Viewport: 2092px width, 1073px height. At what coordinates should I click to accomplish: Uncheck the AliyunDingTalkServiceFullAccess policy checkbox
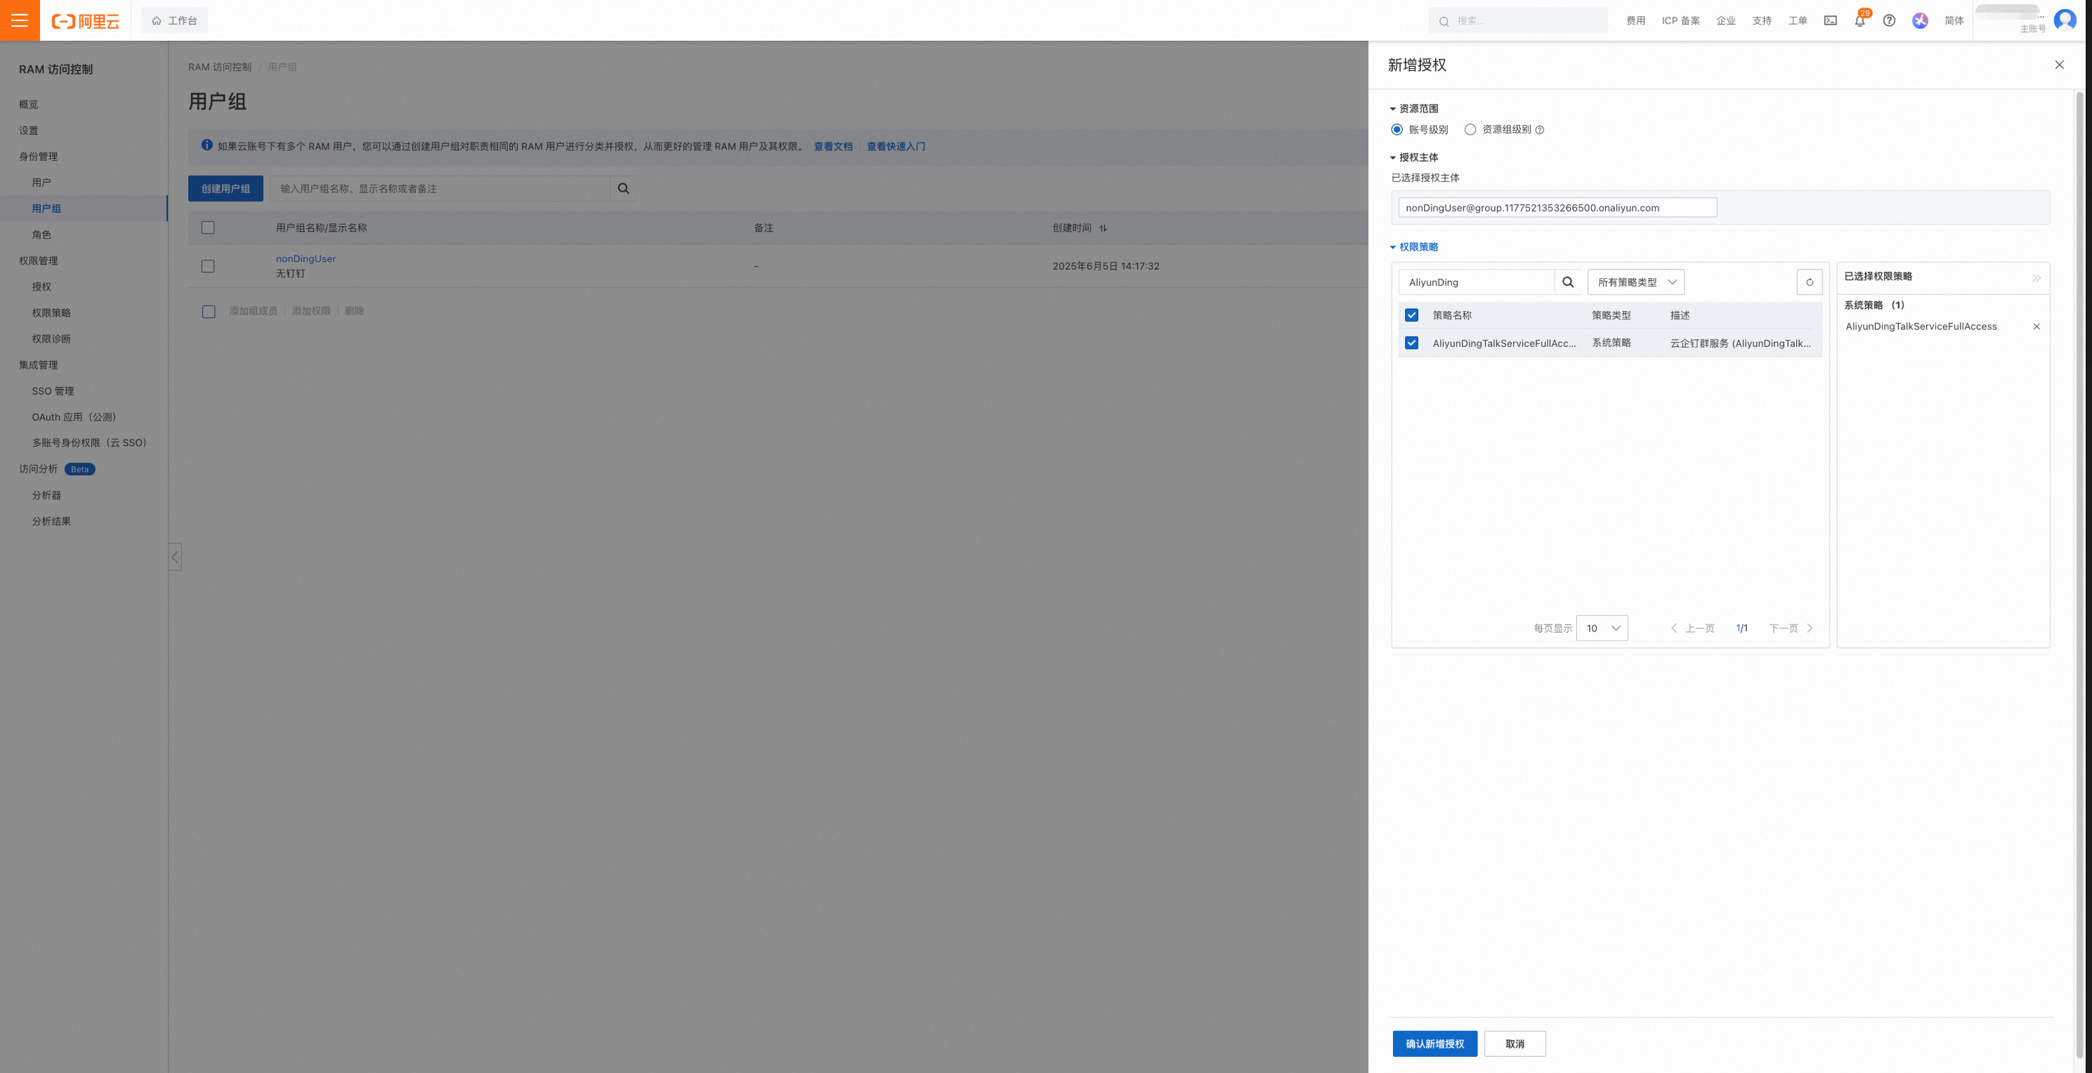coord(1411,343)
